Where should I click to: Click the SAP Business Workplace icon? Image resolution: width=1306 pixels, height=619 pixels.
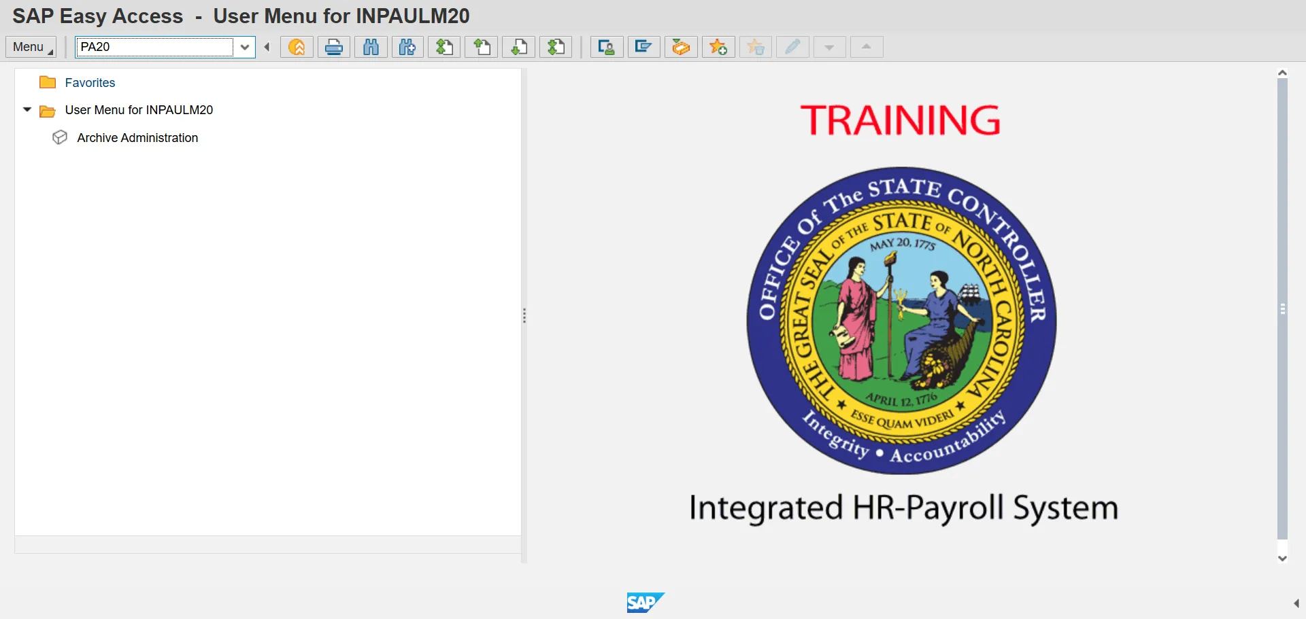(x=681, y=47)
